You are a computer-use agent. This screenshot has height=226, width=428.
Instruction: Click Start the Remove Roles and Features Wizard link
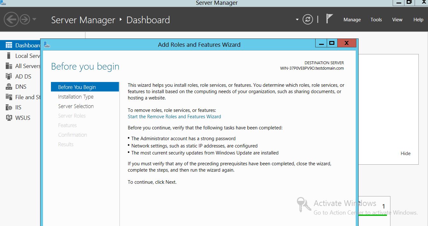(x=174, y=117)
